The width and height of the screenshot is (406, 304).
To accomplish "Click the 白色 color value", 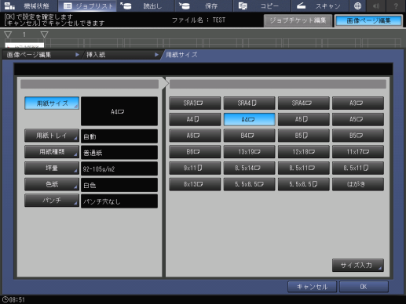I will (119, 185).
